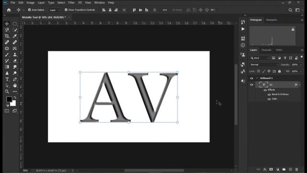Screen dimensions: 307x173
Task: Select the Clone Stamp tool
Action: 15,55
